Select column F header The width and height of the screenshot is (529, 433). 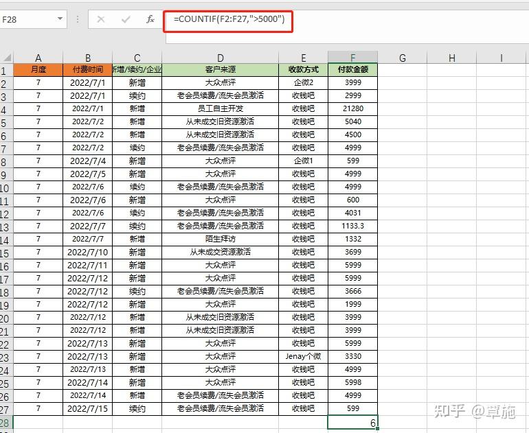[353, 58]
